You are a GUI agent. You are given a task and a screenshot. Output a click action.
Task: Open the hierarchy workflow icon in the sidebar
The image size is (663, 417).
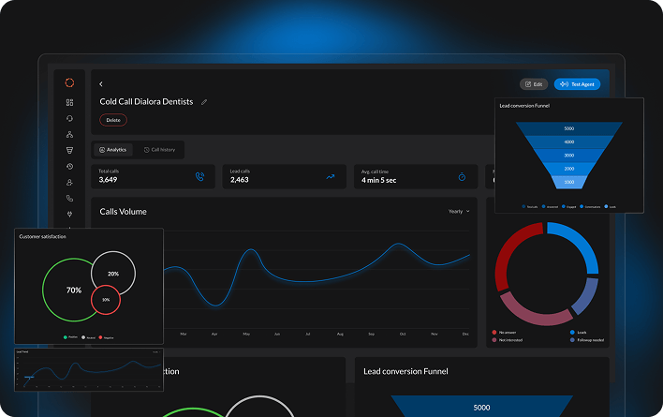(x=69, y=134)
